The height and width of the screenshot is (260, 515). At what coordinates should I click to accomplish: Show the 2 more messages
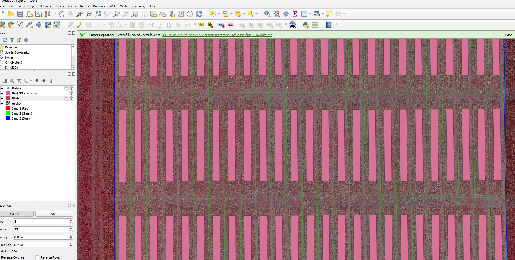click(x=507, y=35)
